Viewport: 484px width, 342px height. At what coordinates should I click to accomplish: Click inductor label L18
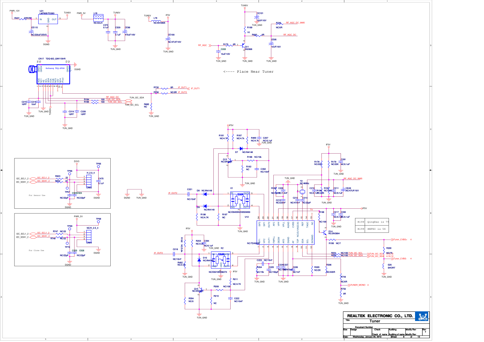click(x=95, y=13)
